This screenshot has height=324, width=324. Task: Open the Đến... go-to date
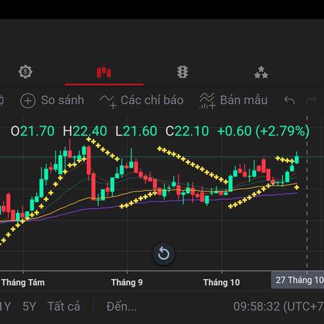(x=122, y=306)
